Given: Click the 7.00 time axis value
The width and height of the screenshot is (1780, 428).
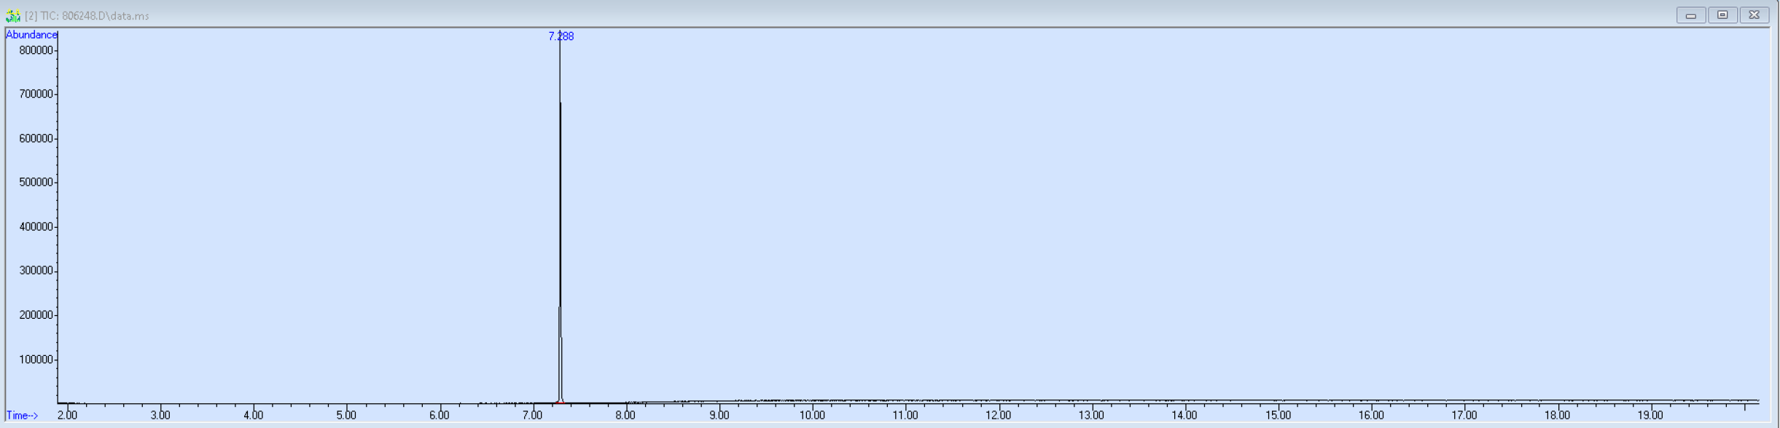Looking at the screenshot, I should coord(533,415).
